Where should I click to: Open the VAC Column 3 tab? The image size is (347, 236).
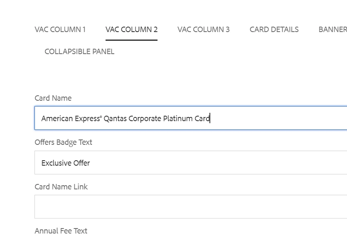coord(203,30)
